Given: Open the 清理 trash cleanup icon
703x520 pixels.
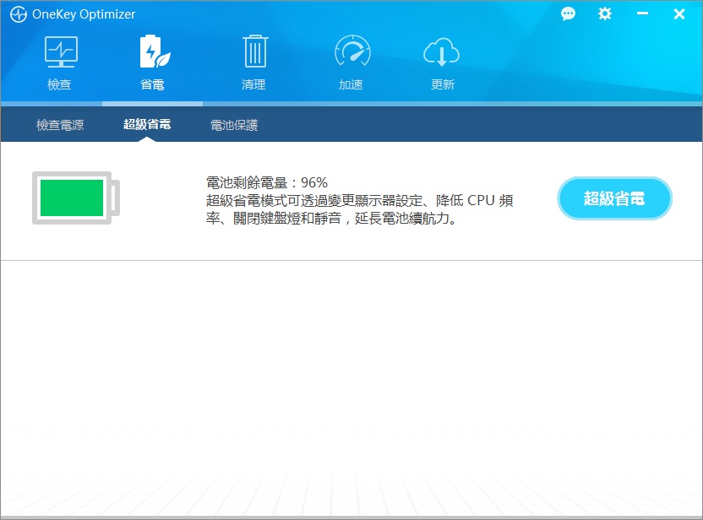Looking at the screenshot, I should (x=255, y=51).
